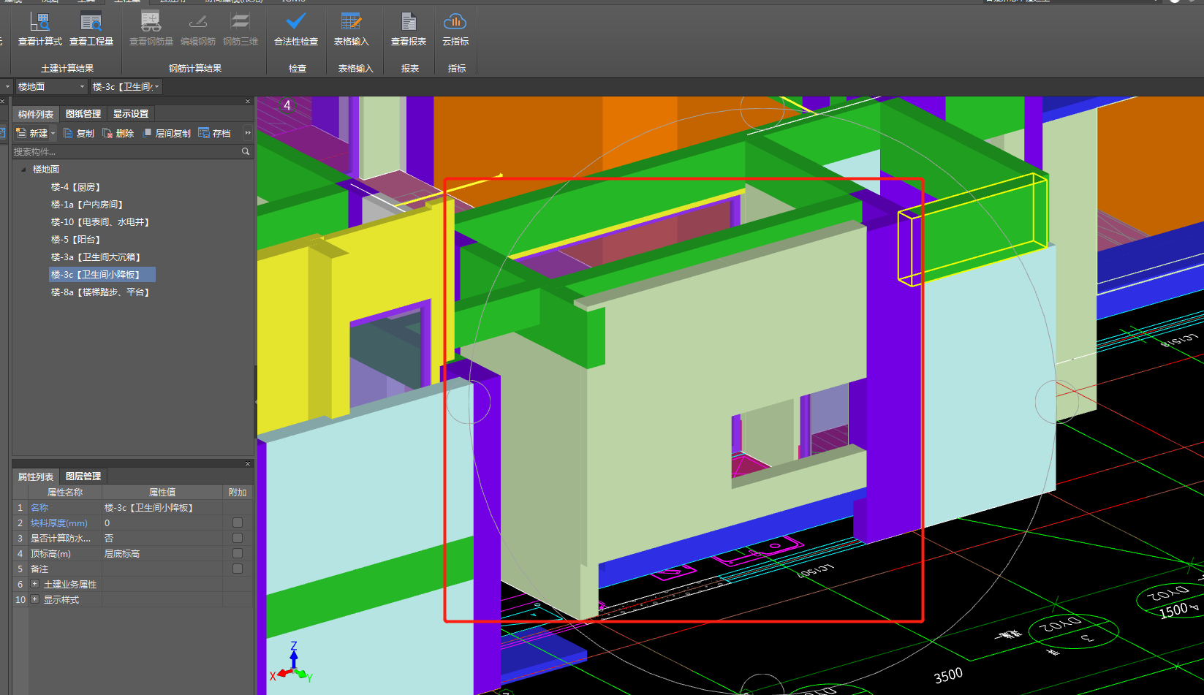Click the 块料厚度 value cell showing 0
The image size is (1204, 695).
tap(162, 523)
